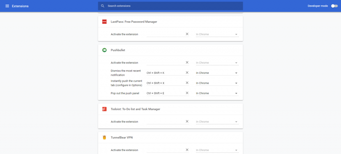Click the Pushbullet extension icon

tap(104, 50)
